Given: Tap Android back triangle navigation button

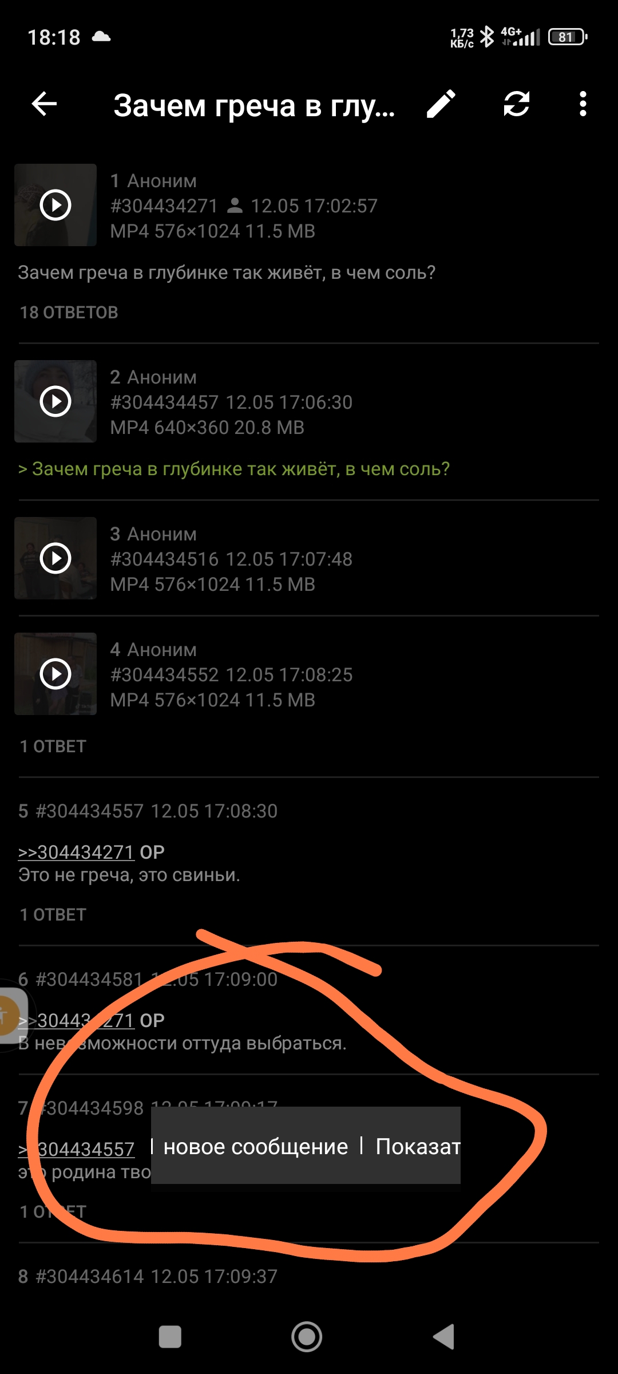Looking at the screenshot, I should pos(444,1337).
